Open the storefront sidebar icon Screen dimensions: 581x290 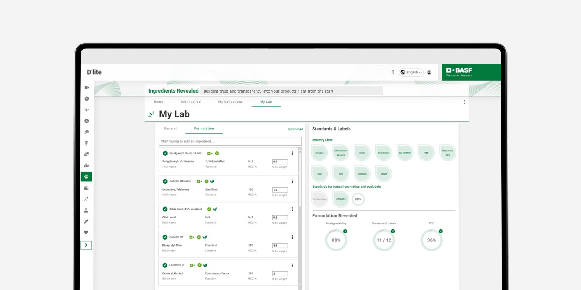pos(86,188)
